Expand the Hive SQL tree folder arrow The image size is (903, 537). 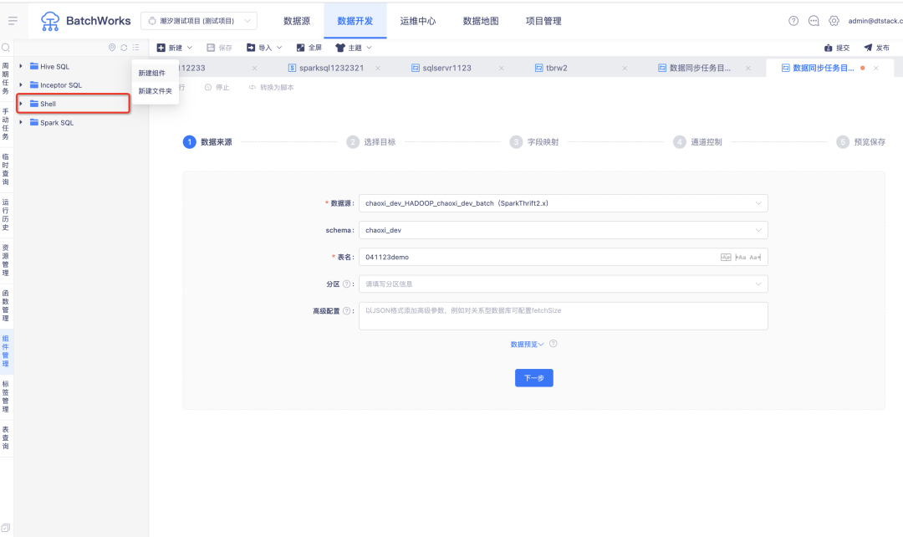[21, 66]
